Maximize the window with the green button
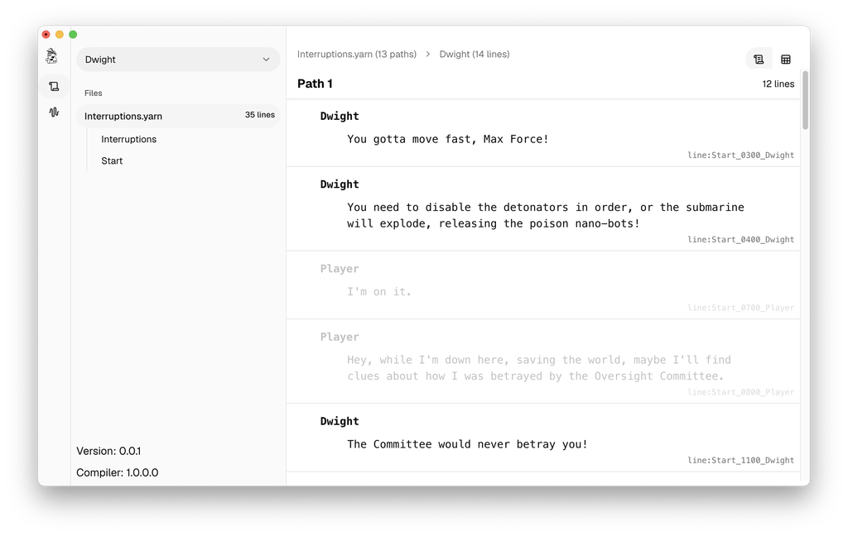848x536 pixels. (x=73, y=35)
